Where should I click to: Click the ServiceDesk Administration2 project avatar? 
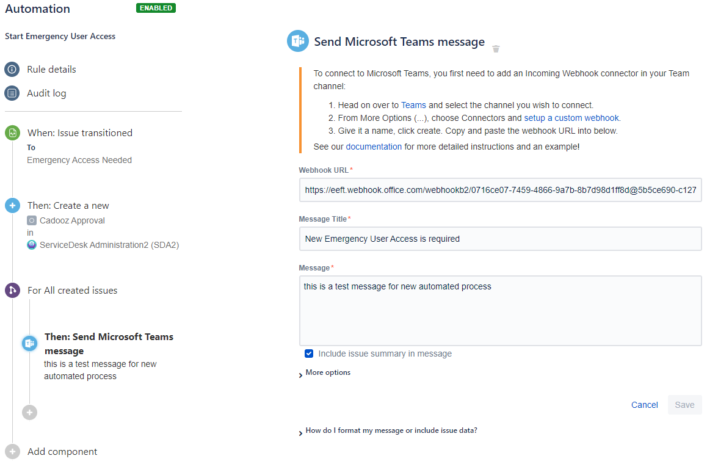[32, 245]
